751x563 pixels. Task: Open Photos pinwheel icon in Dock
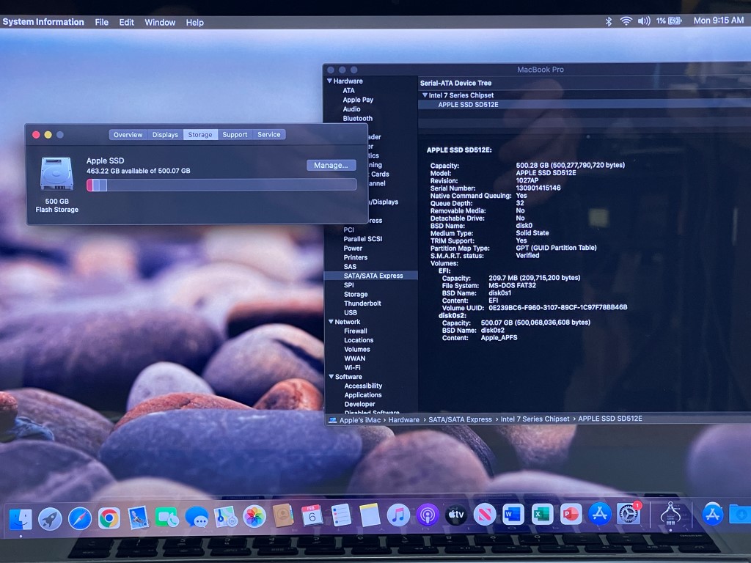pyautogui.click(x=254, y=517)
